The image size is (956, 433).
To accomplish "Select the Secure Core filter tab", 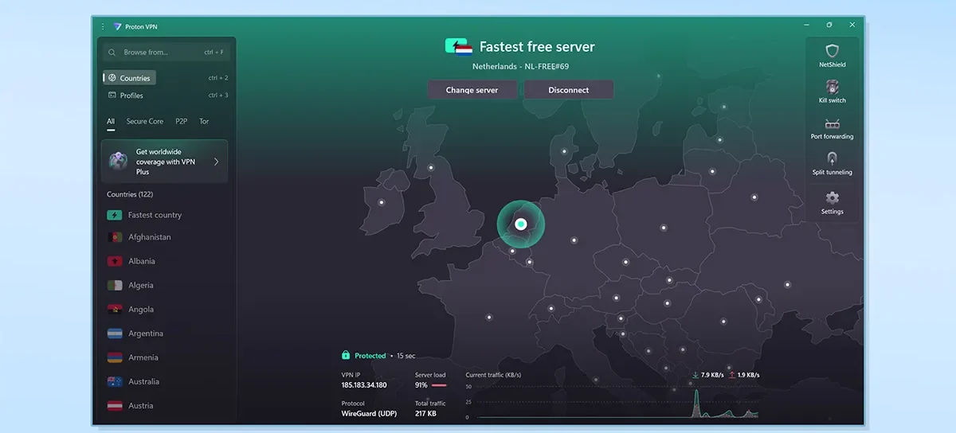I will point(144,122).
